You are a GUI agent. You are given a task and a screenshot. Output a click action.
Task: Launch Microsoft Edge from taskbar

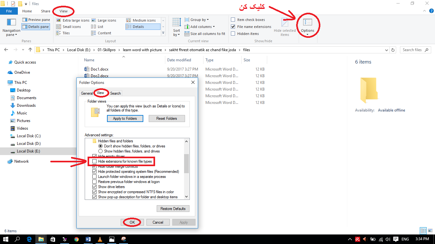tap(29, 239)
